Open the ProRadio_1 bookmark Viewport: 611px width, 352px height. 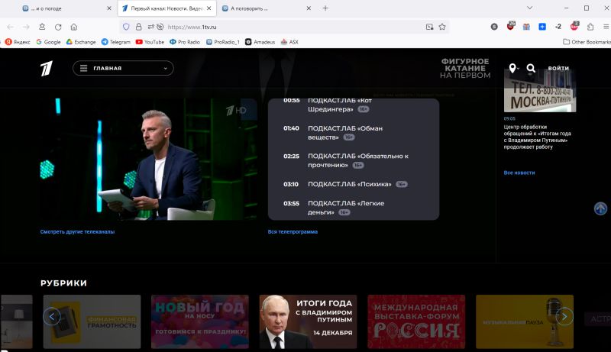[x=223, y=42]
